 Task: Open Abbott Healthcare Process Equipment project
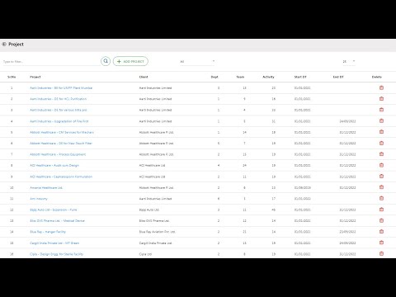58,154
